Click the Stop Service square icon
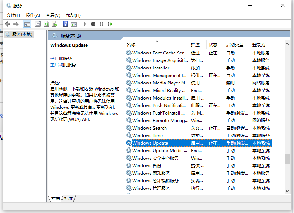Viewport: 294px width, 213px height. coord(93,24)
